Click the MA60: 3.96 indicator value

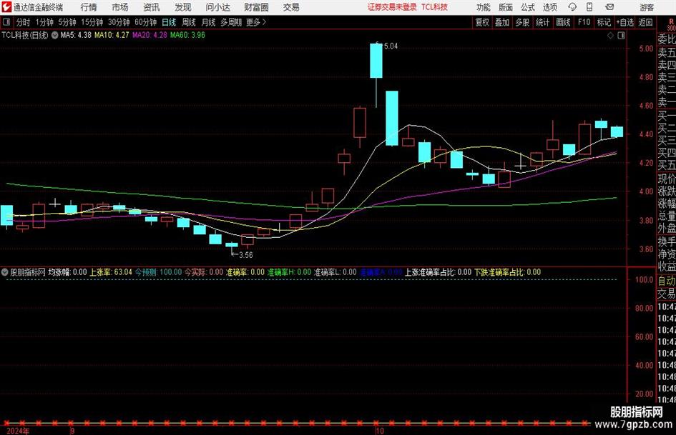click(x=187, y=35)
